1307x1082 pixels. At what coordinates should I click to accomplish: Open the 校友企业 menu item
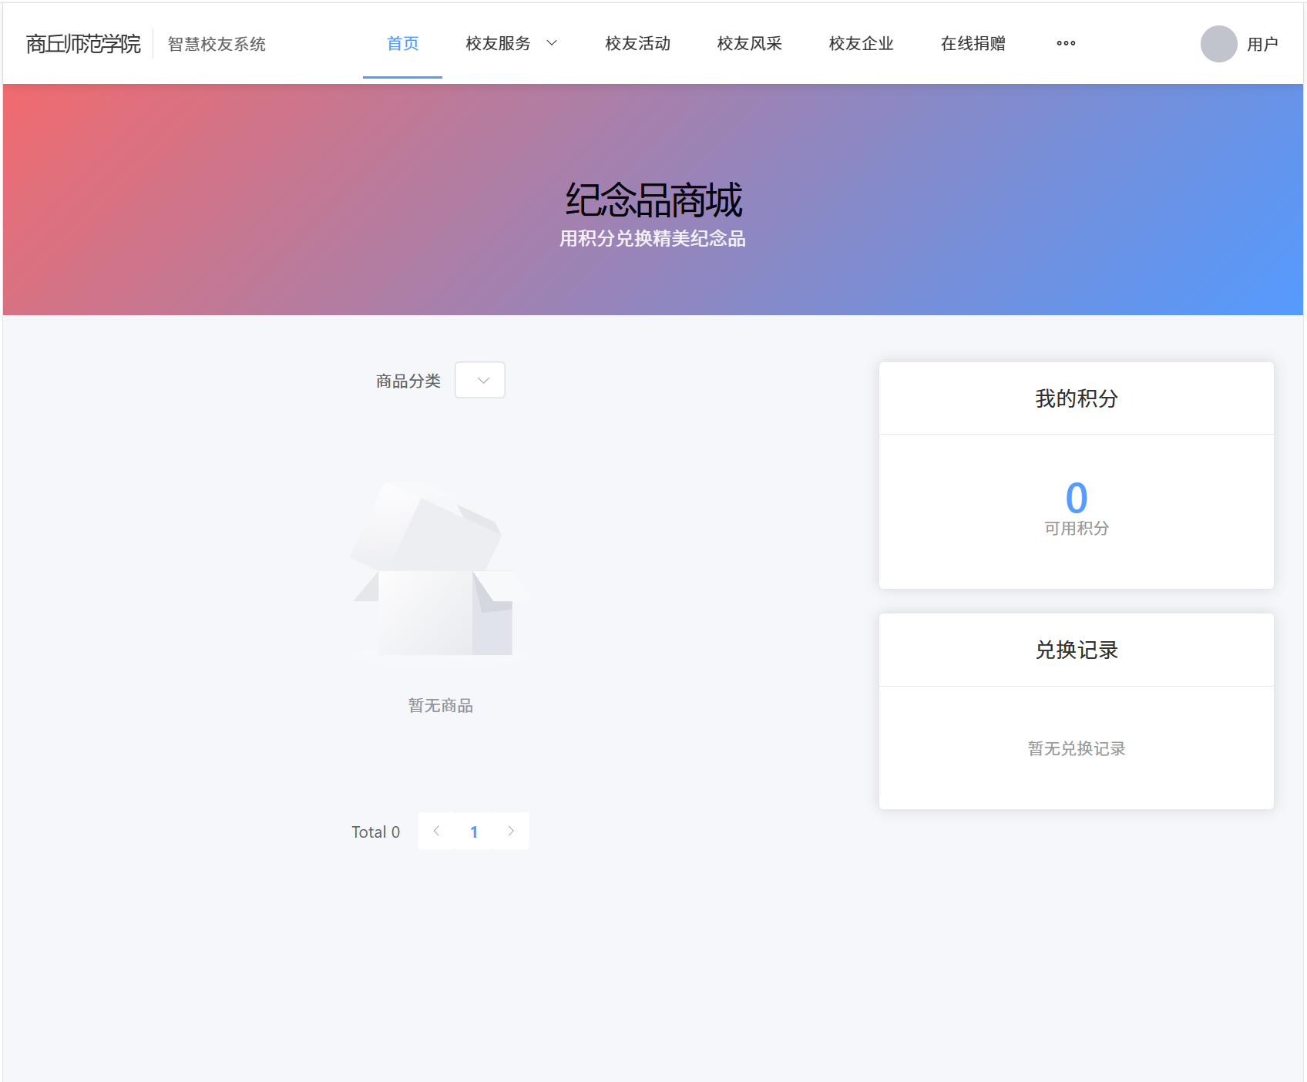pyautogui.click(x=861, y=43)
